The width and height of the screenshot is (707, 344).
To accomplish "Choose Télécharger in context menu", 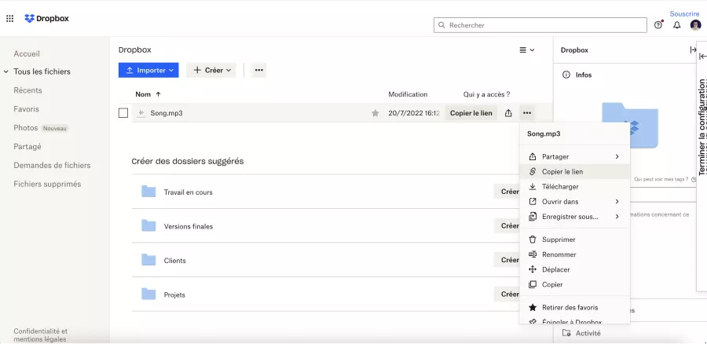I will (574, 187).
